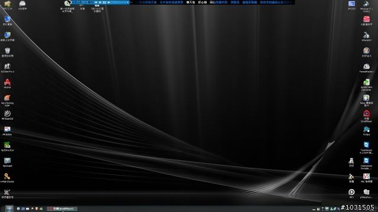378x212 pixels.
Task: Open the TeamViewer Portable shortcut
Action: (x=366, y=161)
